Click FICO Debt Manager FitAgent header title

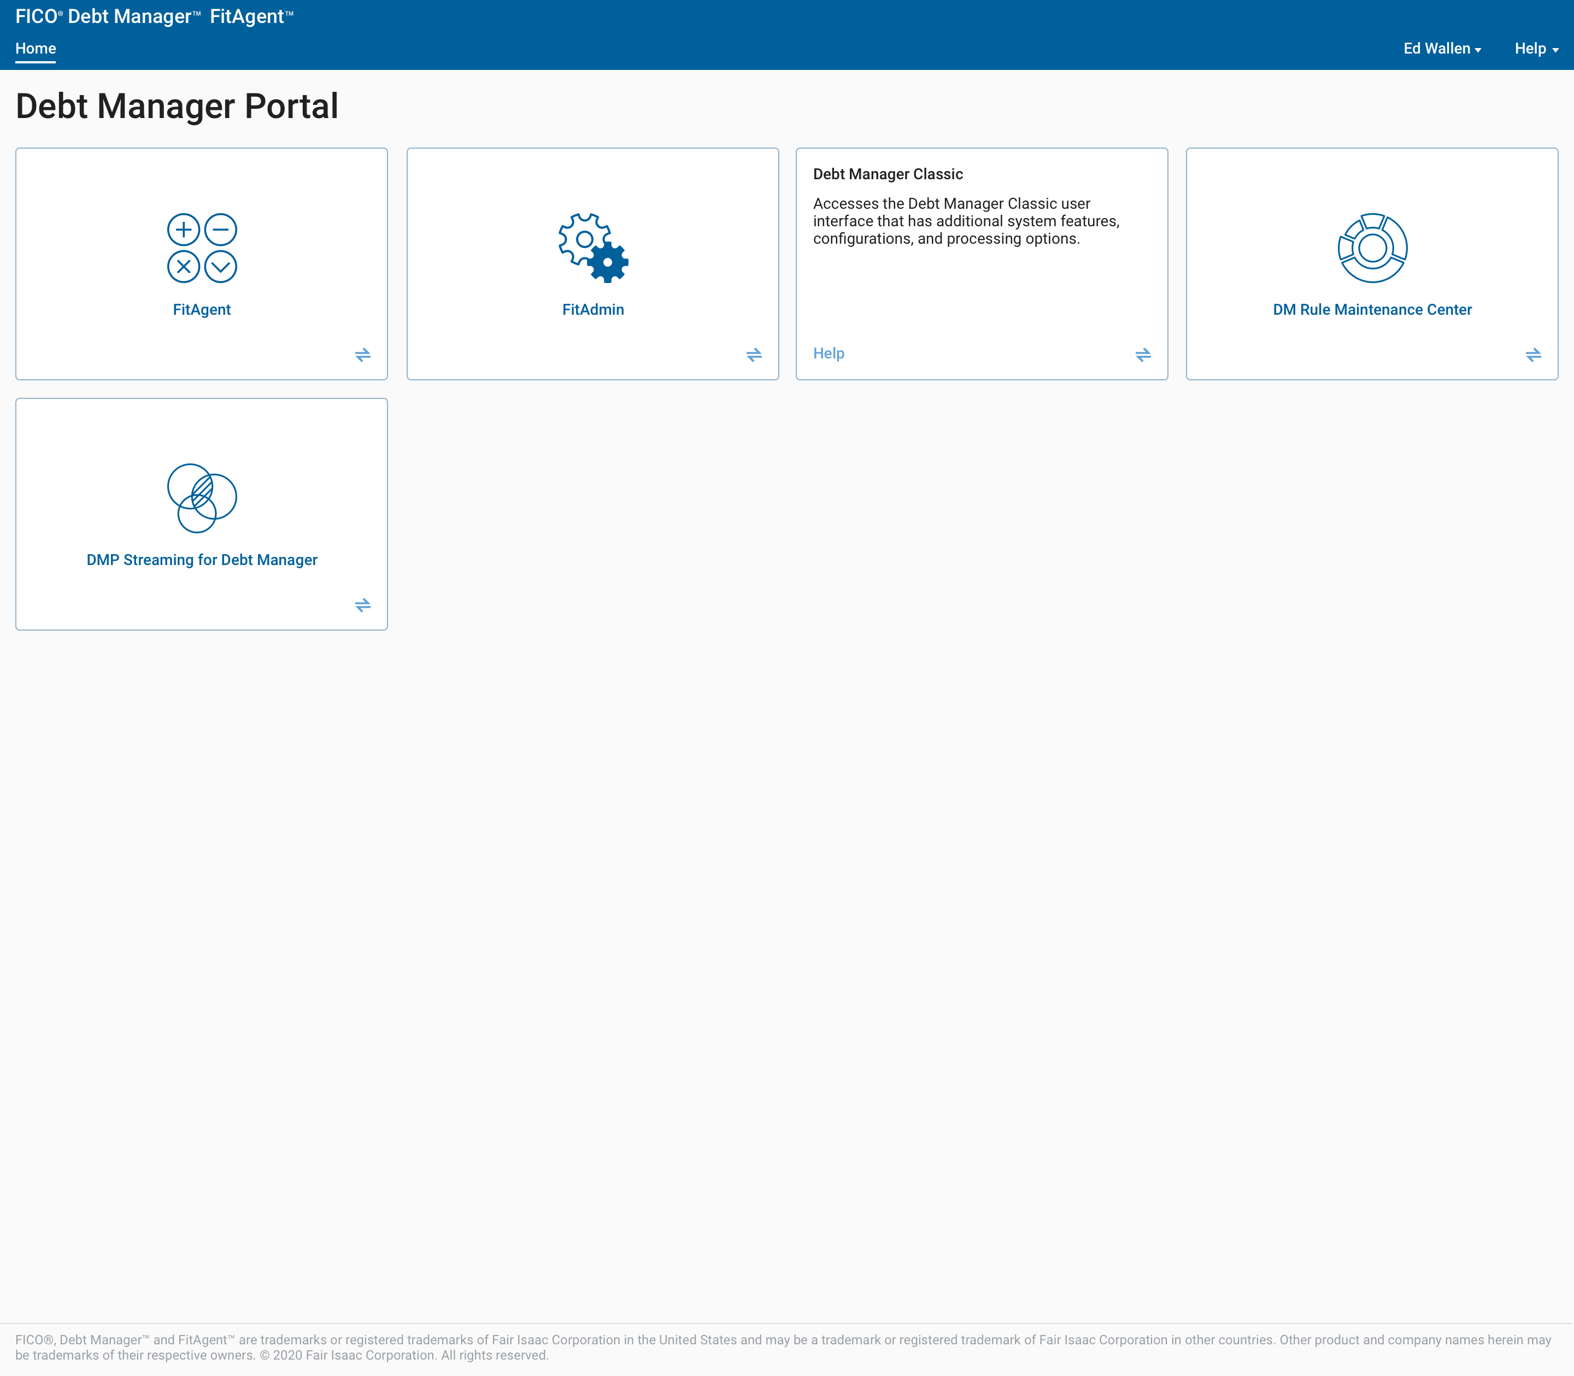coord(154,16)
